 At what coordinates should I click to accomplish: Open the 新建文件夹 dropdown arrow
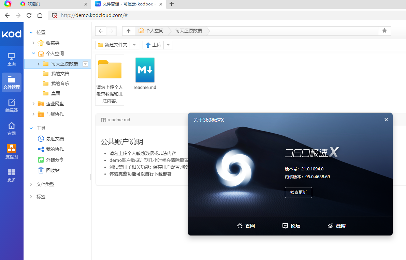coord(134,45)
